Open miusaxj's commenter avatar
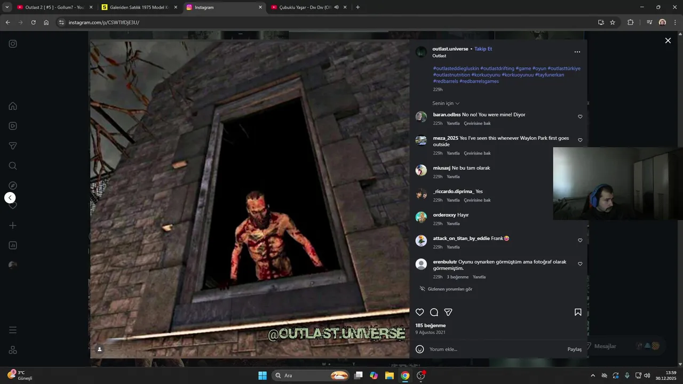Viewport: 683px width, 384px height. (421, 170)
